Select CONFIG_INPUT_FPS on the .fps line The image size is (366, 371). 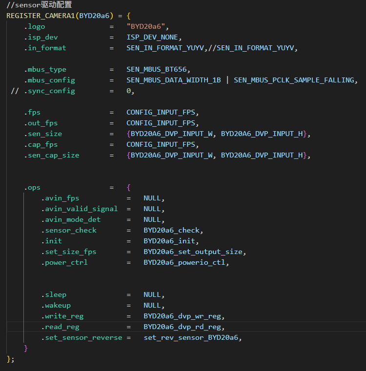pos(161,113)
